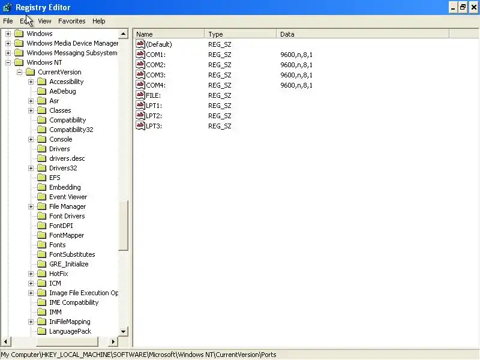Click the Windows NT folder icon

(19, 62)
